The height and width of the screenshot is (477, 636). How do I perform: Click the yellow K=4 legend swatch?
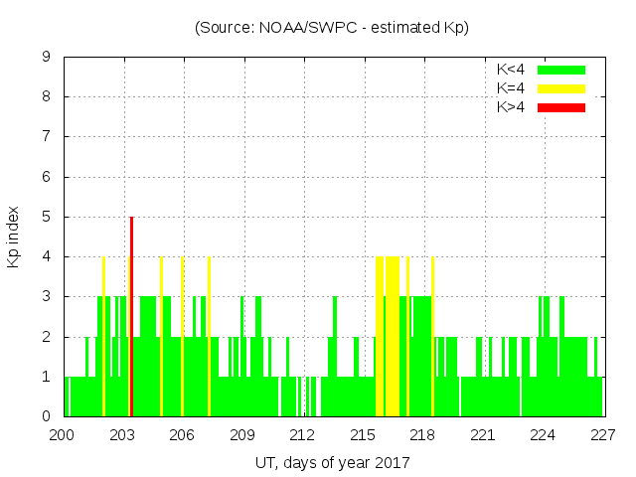561,88
